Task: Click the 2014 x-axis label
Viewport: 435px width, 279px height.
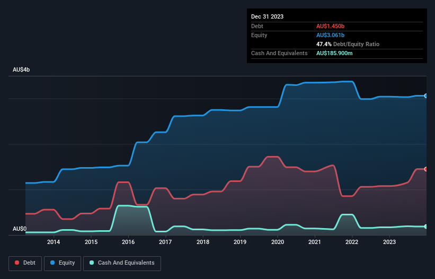Action: coord(54,242)
